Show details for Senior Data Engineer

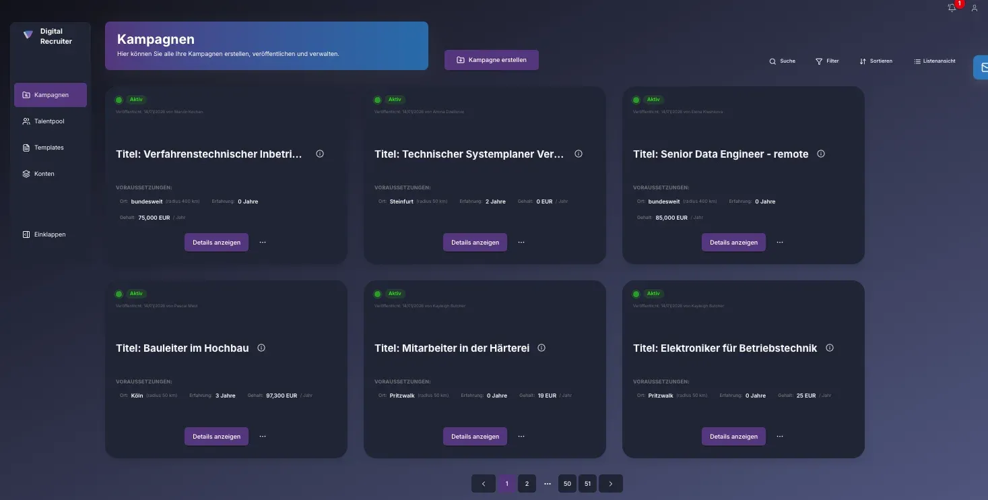(733, 242)
